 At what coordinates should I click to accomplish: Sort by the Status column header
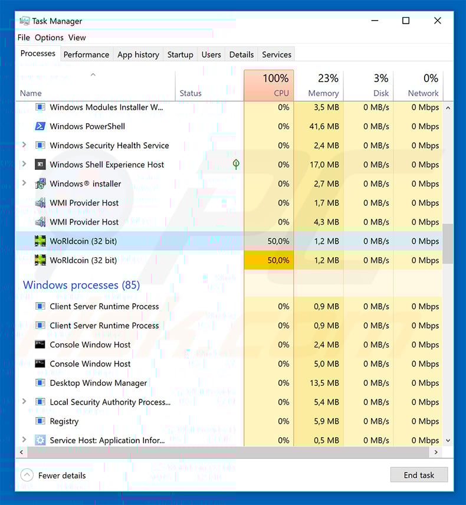tap(209, 86)
